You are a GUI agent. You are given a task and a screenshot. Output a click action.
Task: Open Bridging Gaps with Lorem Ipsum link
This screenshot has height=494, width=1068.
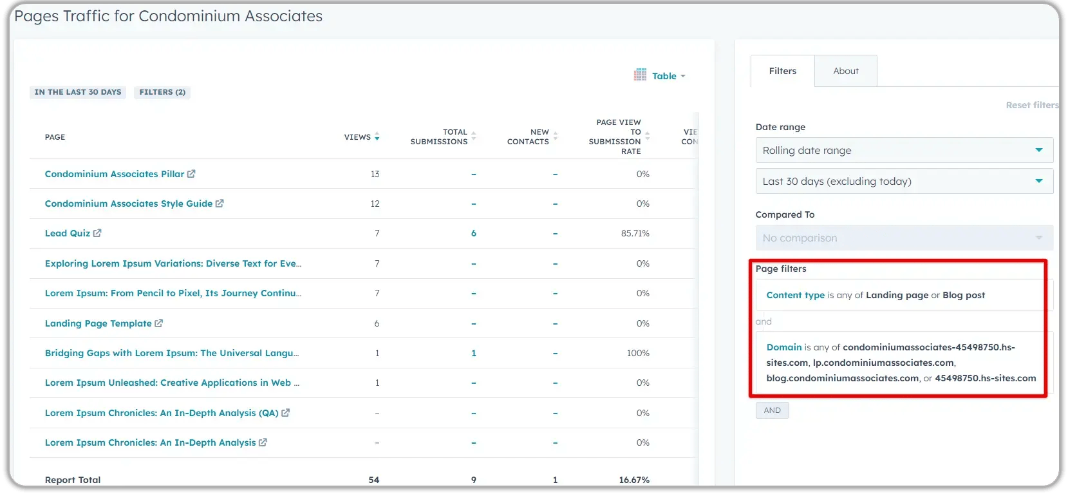(x=172, y=353)
